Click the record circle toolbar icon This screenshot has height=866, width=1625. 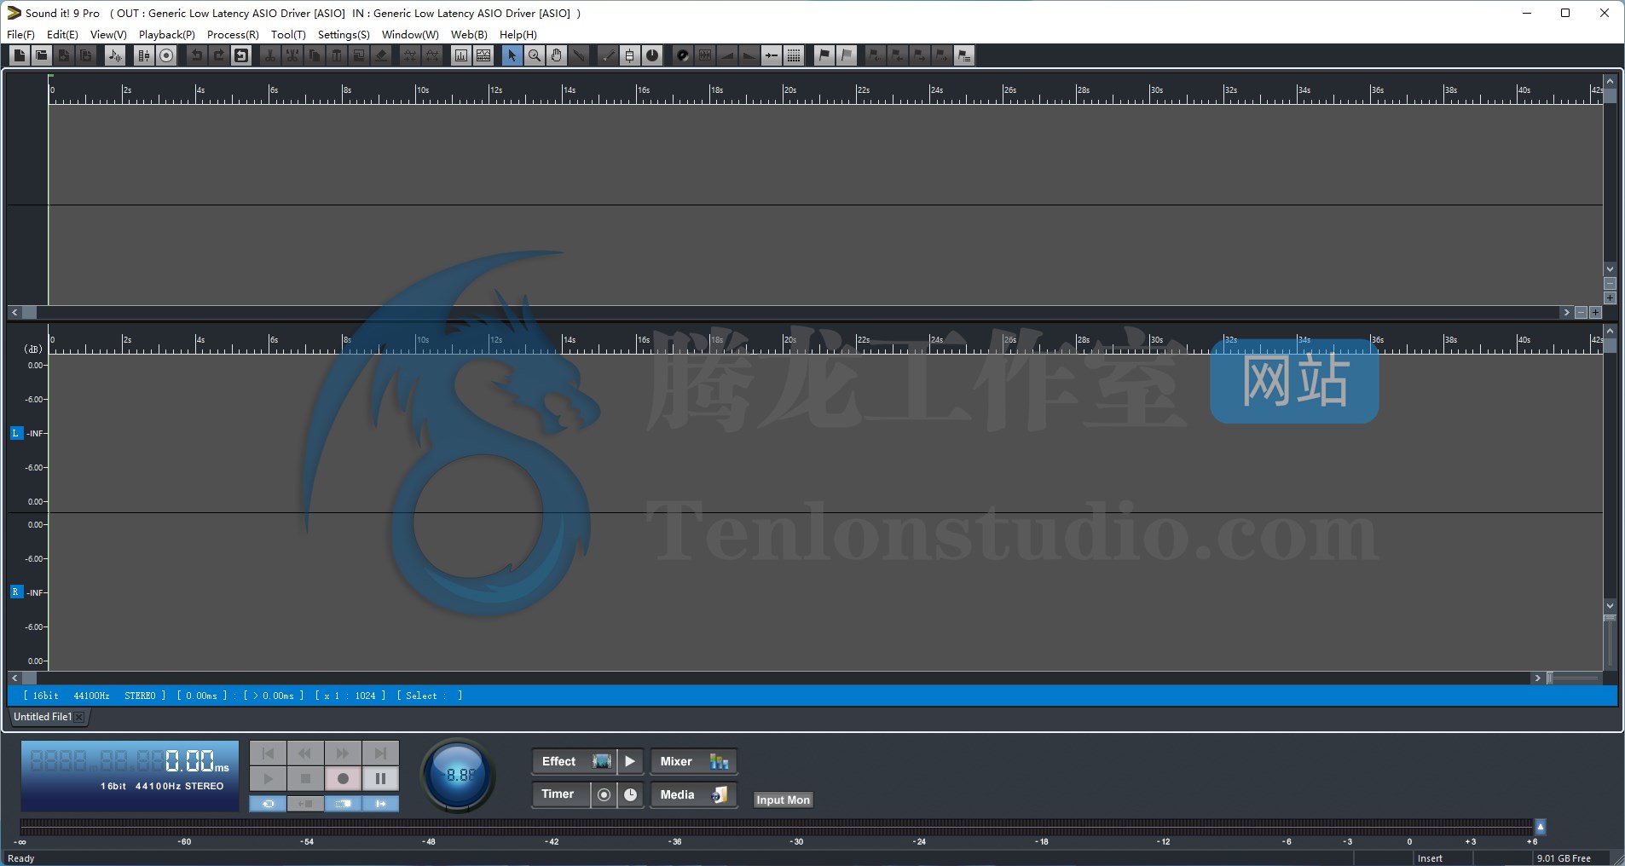click(x=167, y=55)
